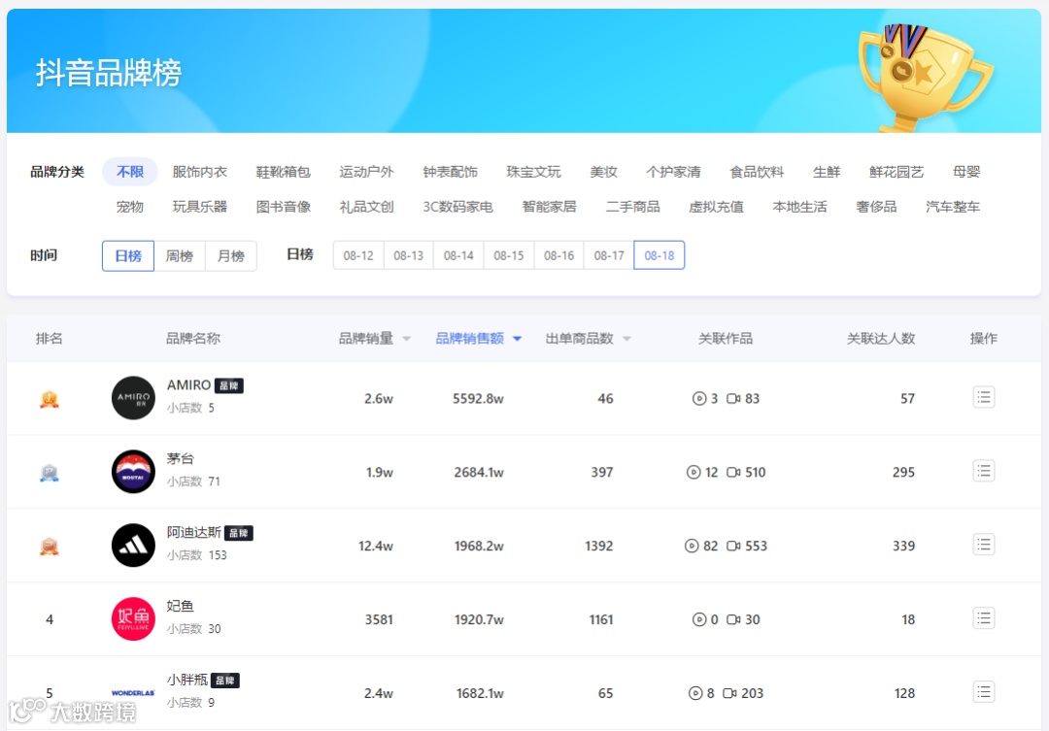Select date 08-12
This screenshot has width=1049, height=731.
358,255
